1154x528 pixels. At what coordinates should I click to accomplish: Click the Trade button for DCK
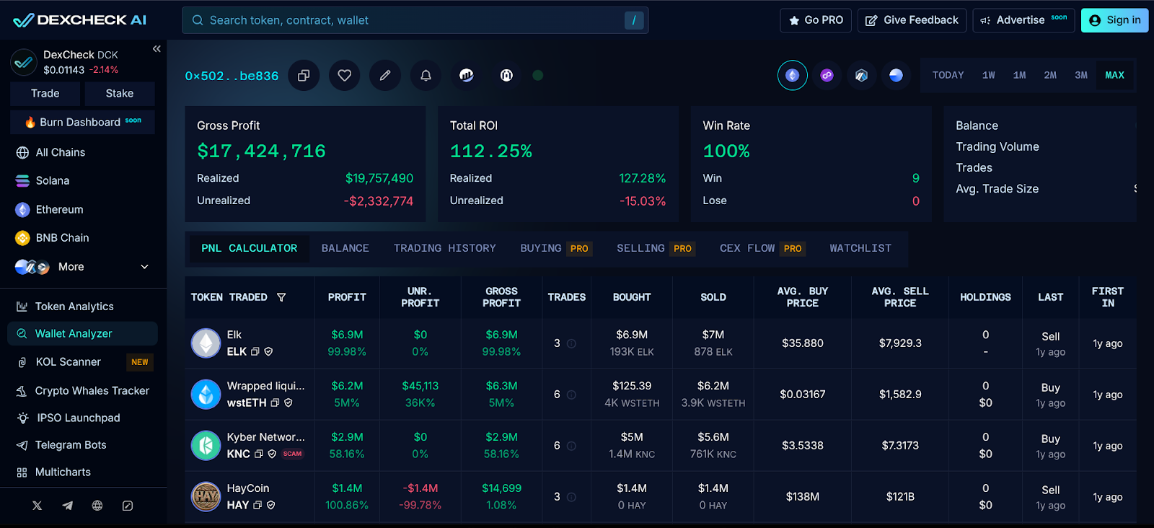pyautogui.click(x=45, y=94)
